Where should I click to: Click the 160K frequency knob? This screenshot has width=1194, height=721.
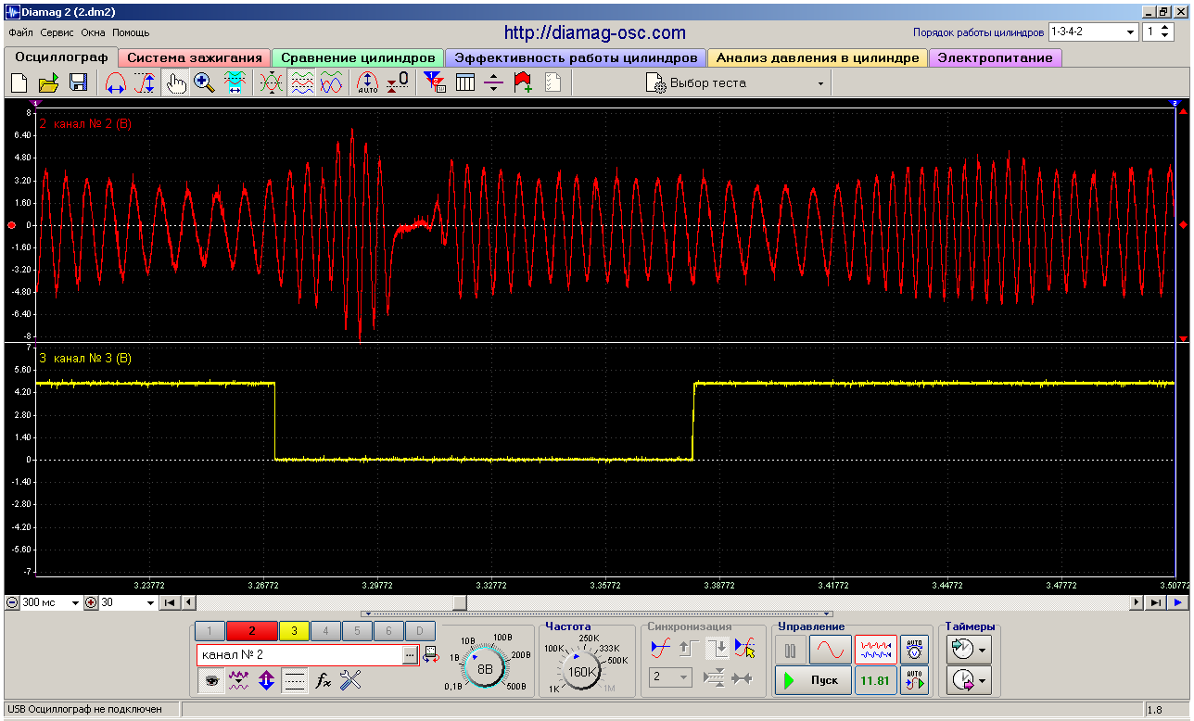583,671
